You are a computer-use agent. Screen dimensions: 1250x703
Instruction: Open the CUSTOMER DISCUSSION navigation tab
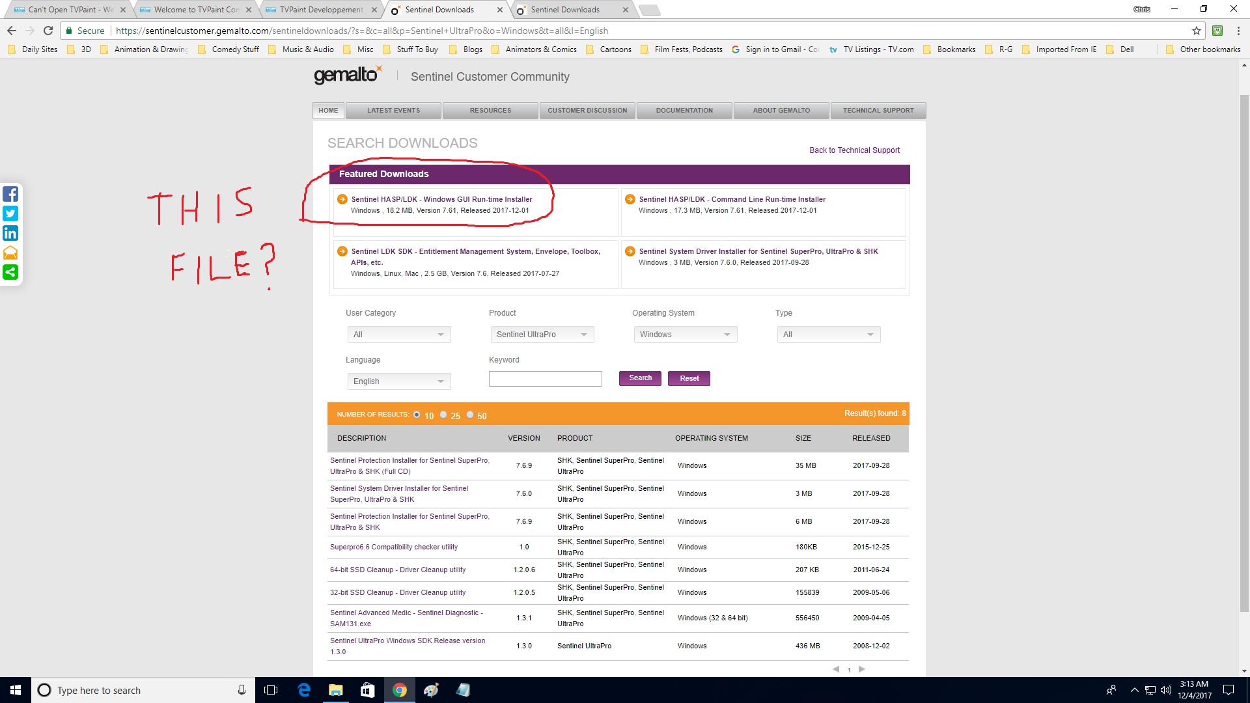tap(587, 111)
